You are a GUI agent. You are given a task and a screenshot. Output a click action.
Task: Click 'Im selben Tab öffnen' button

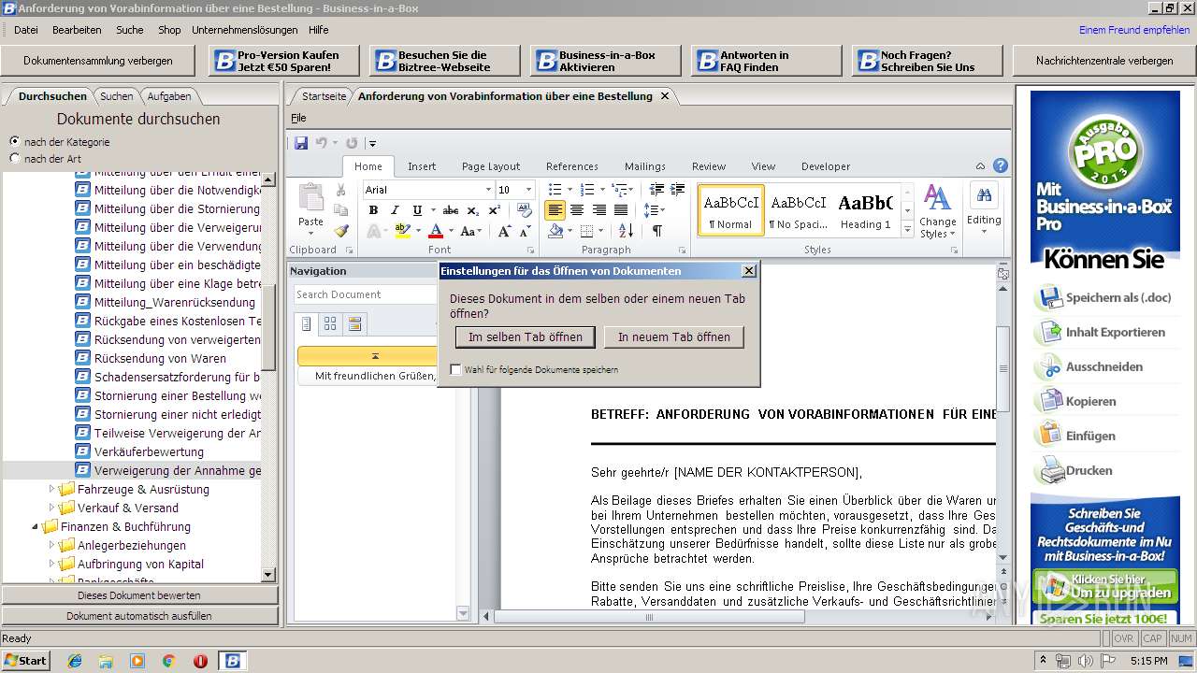[x=526, y=336]
